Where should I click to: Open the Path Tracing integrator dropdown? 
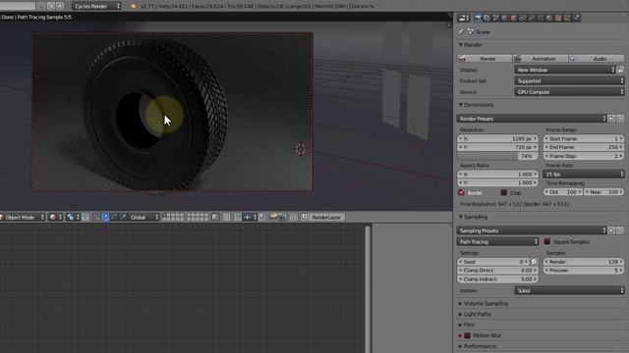click(497, 242)
